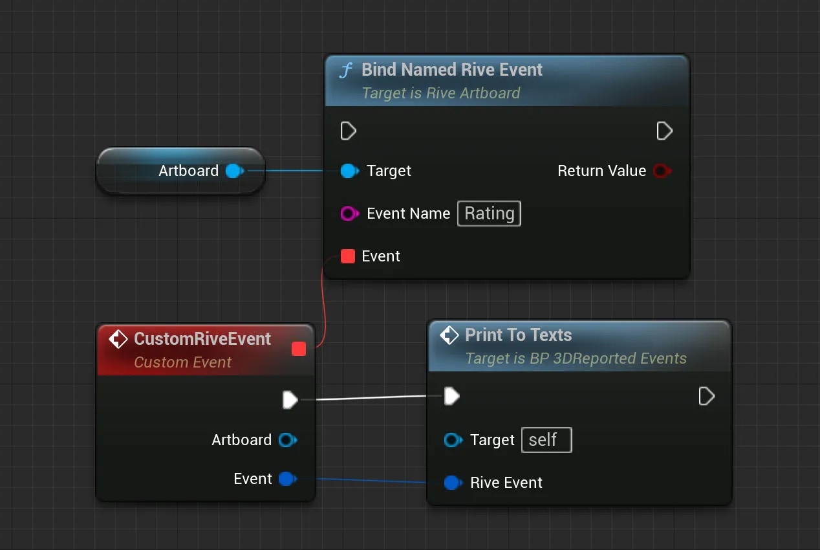Click the Bind Named Rive Event input execution pin
The height and width of the screenshot is (550, 820).
click(348, 131)
